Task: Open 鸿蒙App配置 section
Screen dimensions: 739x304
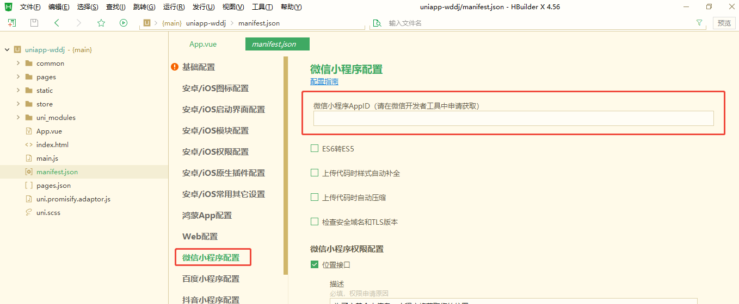Action: click(207, 215)
